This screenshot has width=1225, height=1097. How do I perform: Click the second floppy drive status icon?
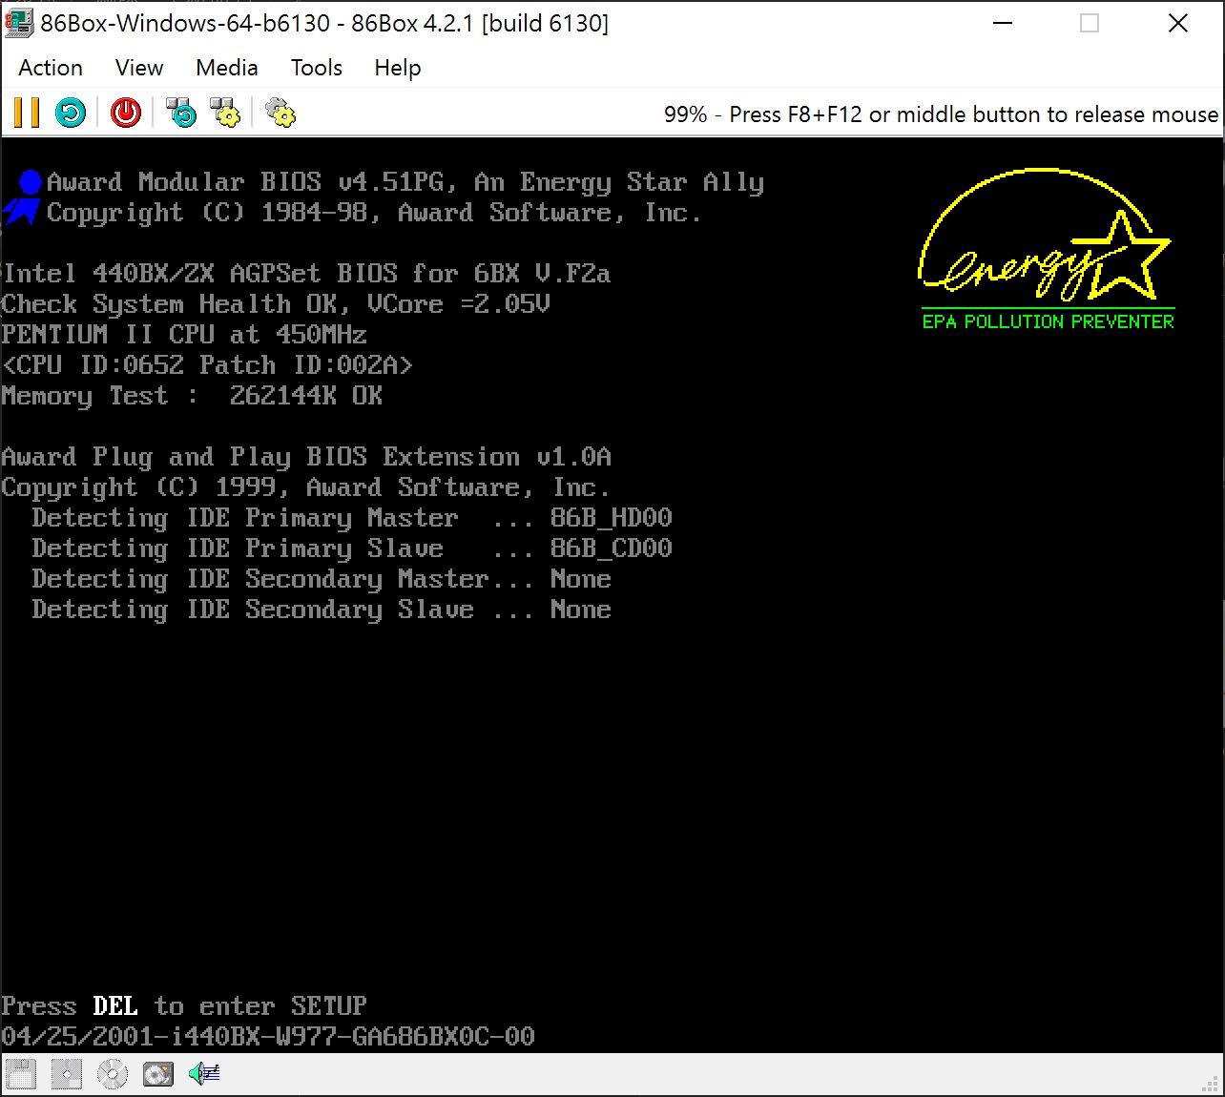pos(66,1073)
